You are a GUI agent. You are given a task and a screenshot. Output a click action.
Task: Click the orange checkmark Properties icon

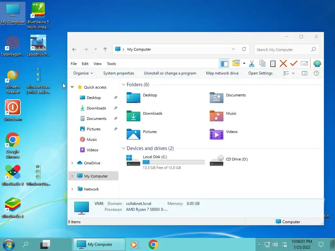(x=294, y=63)
